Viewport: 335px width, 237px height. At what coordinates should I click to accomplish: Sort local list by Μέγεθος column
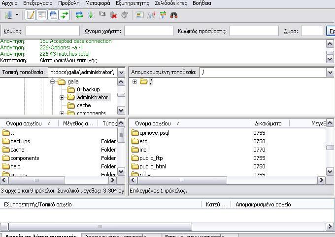click(x=78, y=123)
